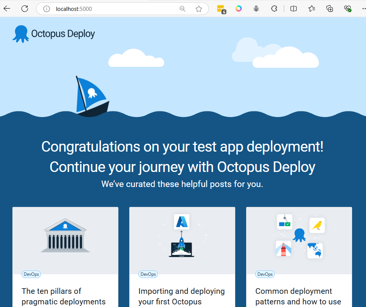366x307 pixels.
Task: Reload the localhost page
Action: pyautogui.click(x=25, y=9)
